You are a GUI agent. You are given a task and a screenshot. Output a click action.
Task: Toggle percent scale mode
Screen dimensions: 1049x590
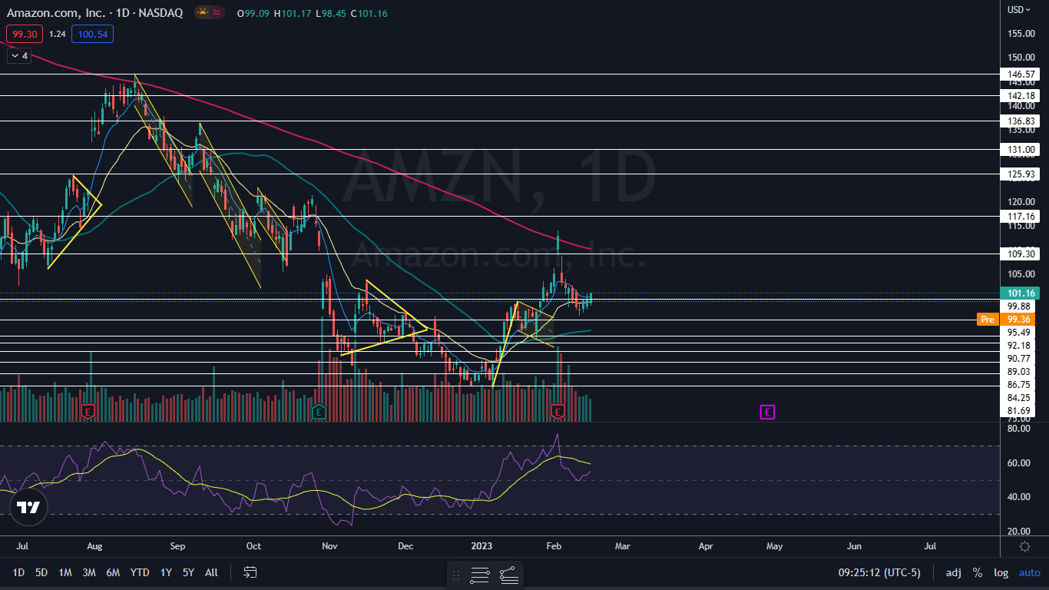pos(978,572)
